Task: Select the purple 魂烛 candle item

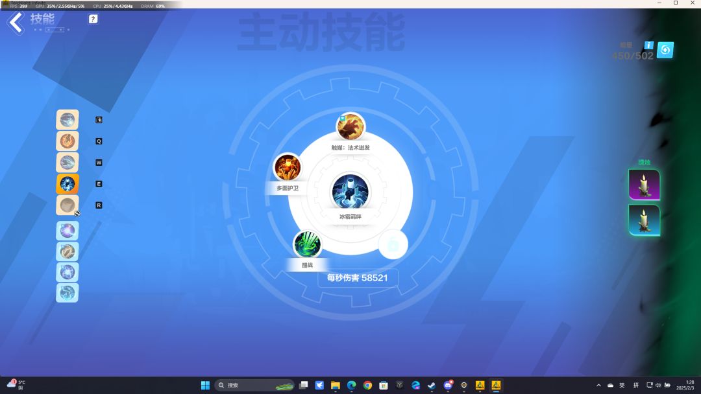Action: (645, 185)
